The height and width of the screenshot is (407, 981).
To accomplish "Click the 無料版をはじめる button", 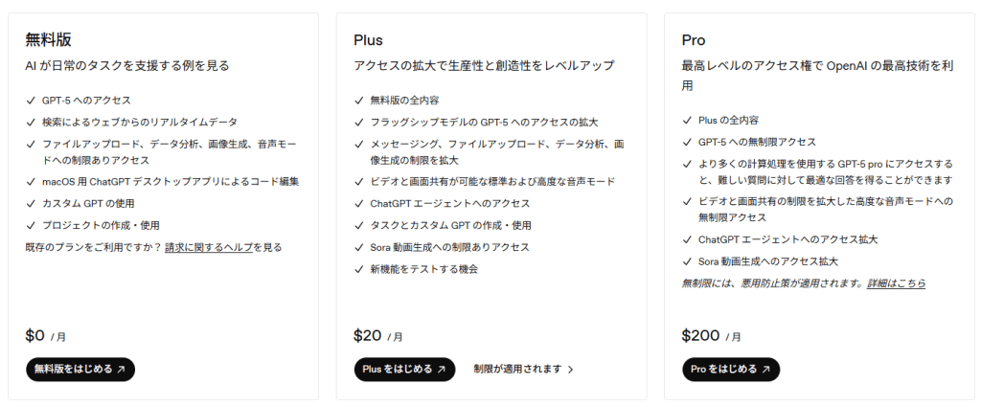I will (x=80, y=369).
